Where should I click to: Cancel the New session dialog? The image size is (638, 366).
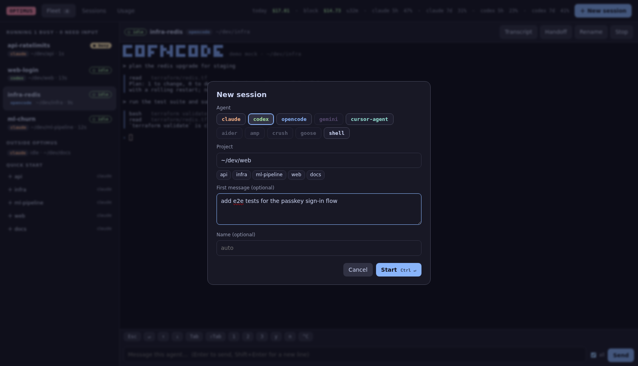coord(358,270)
